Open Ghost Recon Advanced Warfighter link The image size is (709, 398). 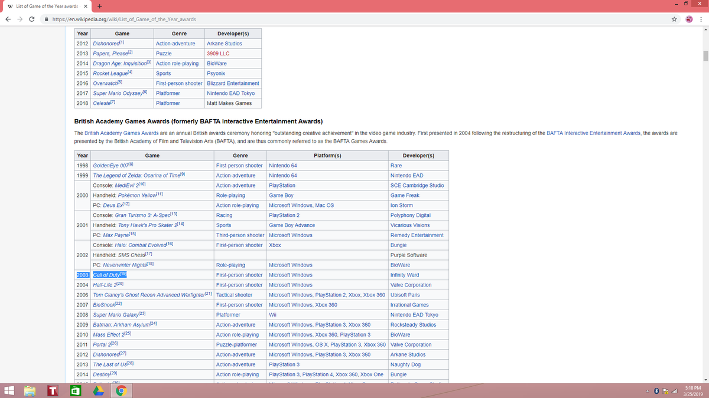tap(148, 295)
